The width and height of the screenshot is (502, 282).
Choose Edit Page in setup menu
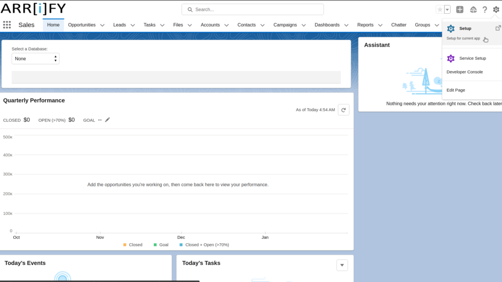[455, 90]
